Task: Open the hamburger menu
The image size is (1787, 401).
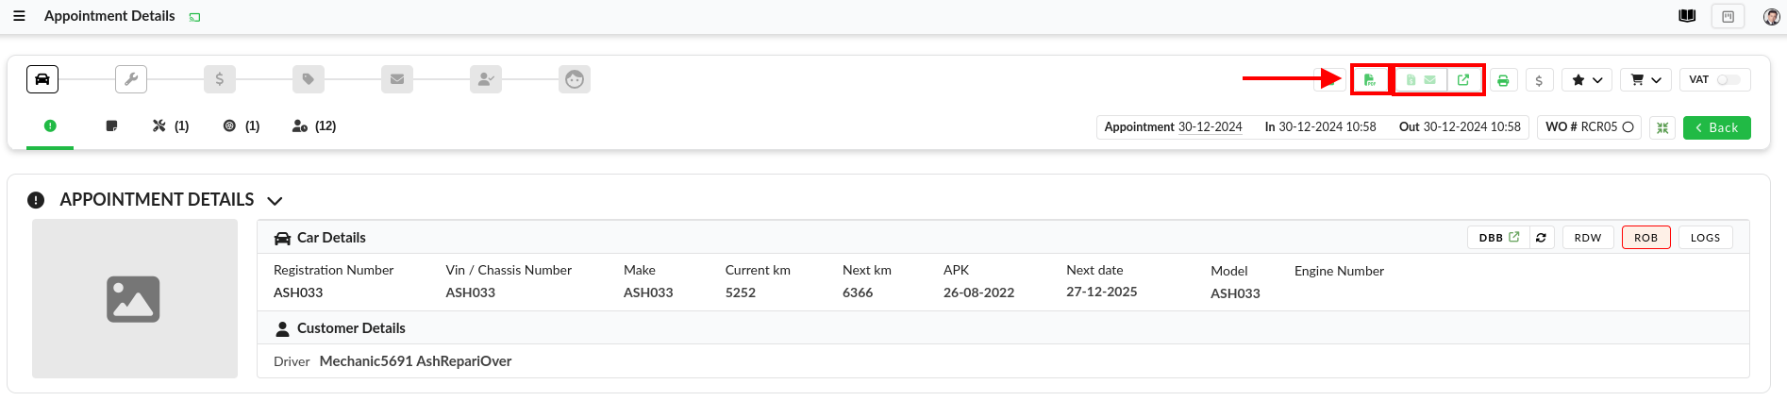Action: (x=19, y=16)
